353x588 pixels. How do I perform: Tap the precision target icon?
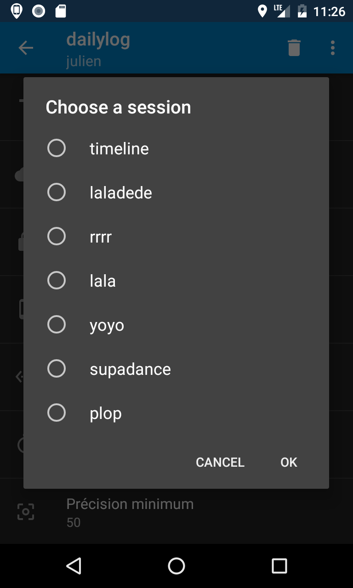26,512
